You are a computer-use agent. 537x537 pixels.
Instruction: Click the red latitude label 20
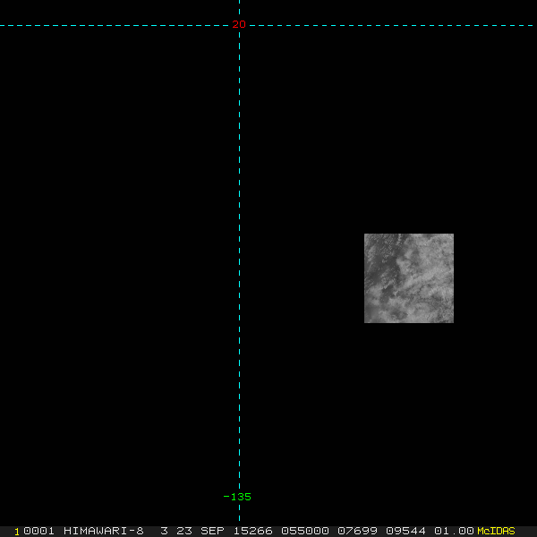click(239, 24)
